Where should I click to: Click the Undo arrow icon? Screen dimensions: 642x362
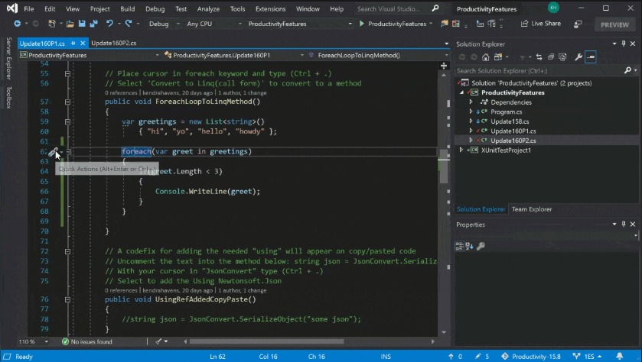tap(109, 24)
